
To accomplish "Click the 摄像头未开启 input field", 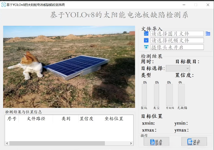I will click(177, 47).
